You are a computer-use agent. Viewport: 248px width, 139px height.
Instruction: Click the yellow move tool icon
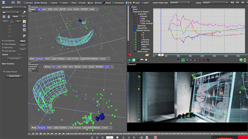click(24, 21)
